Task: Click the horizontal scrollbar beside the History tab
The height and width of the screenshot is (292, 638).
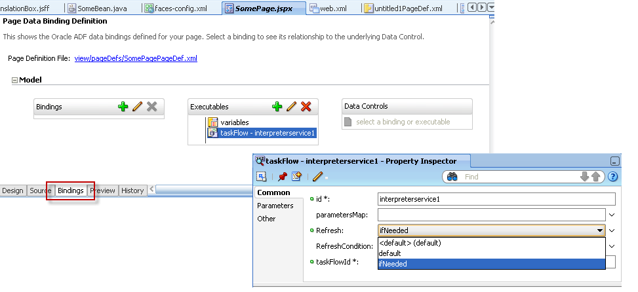Action: 203,189
